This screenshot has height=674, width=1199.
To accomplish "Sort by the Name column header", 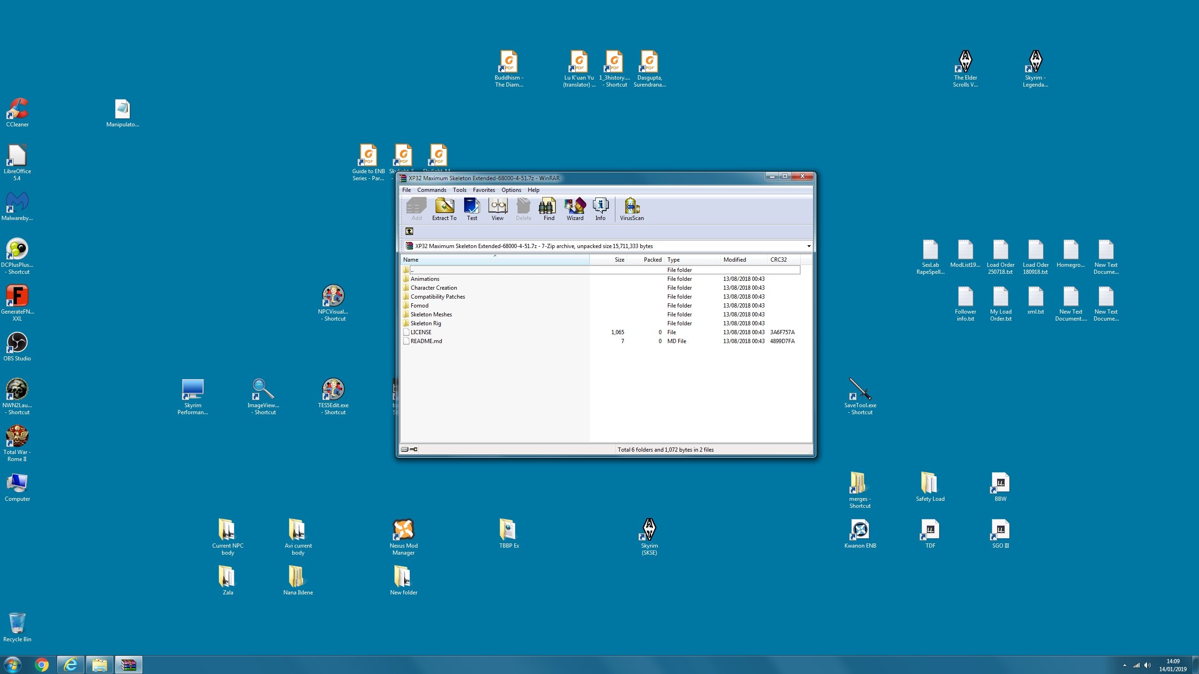I will (495, 260).
